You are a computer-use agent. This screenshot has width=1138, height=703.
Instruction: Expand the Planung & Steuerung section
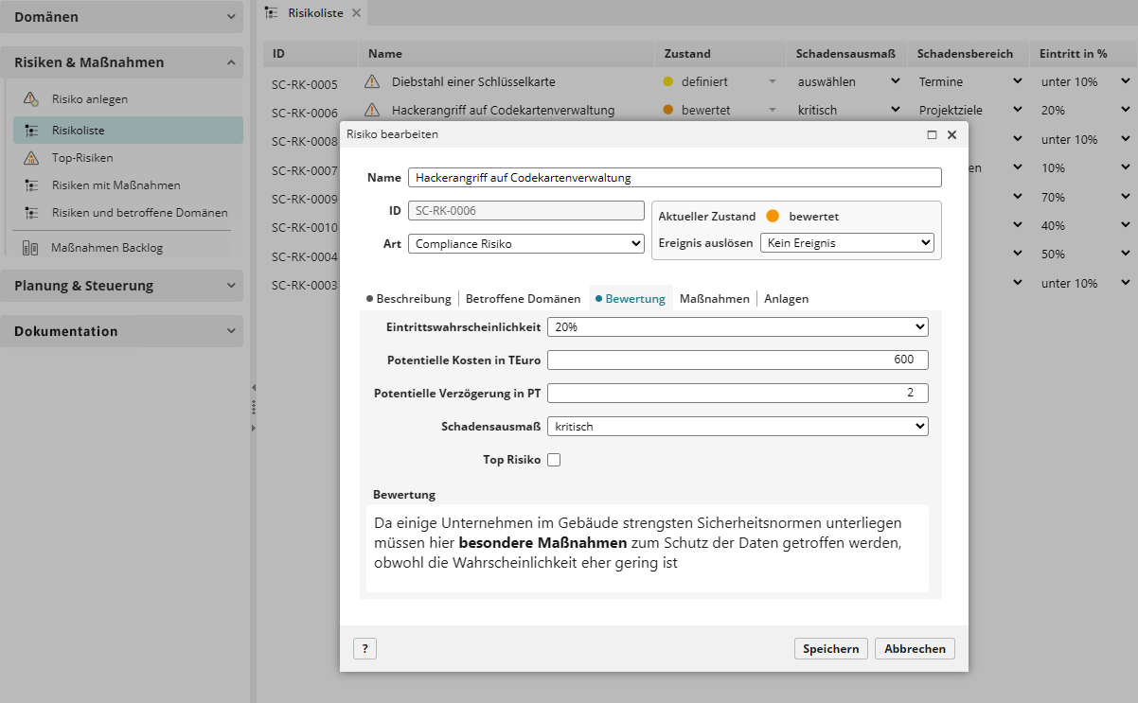(121, 286)
